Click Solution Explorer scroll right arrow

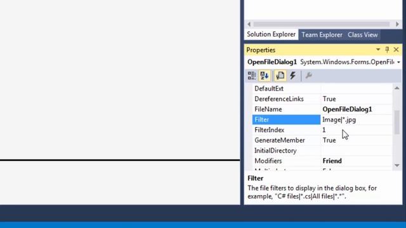[x=397, y=24]
